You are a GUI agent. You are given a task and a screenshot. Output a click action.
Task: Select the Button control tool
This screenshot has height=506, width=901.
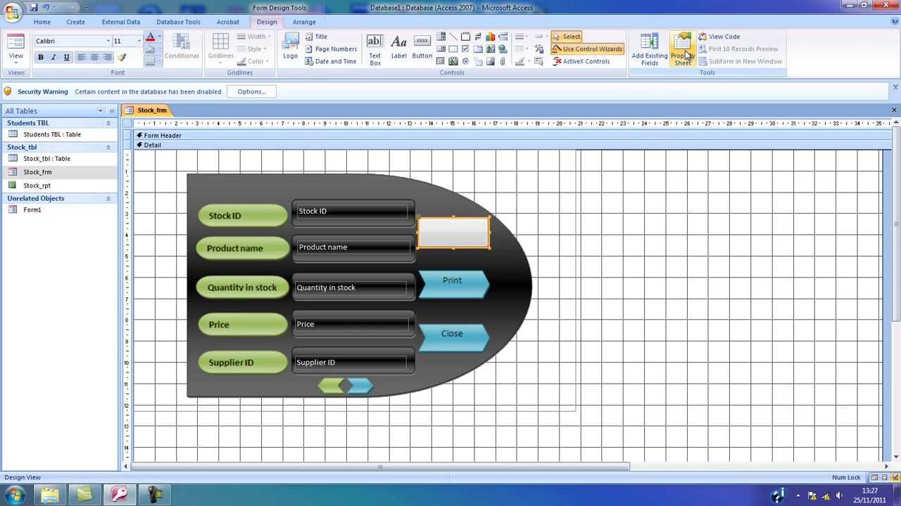pyautogui.click(x=422, y=47)
